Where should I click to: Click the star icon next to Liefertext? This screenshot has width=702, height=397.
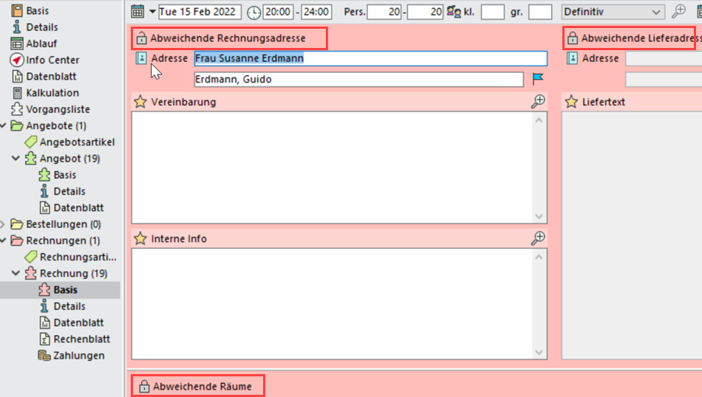(570, 102)
